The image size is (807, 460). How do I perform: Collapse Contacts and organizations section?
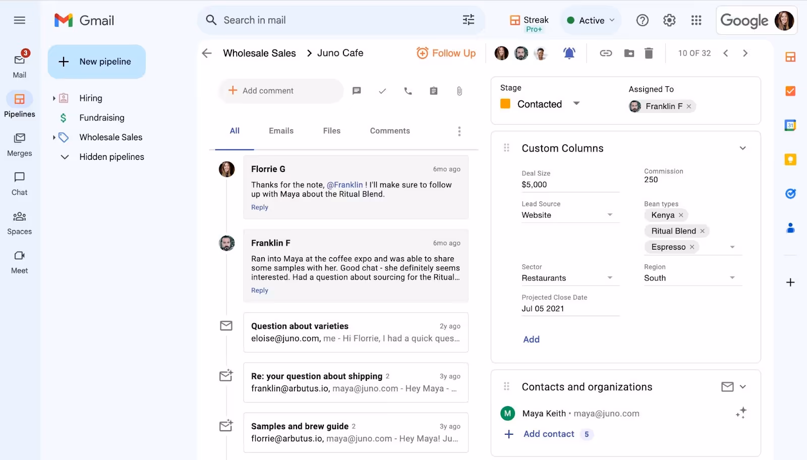coord(742,387)
